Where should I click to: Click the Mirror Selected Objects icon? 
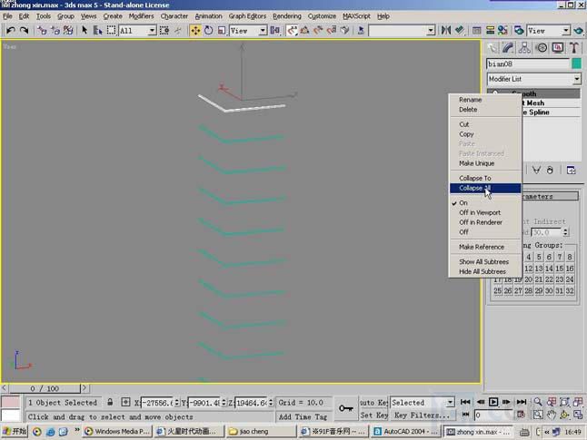[x=445, y=30]
